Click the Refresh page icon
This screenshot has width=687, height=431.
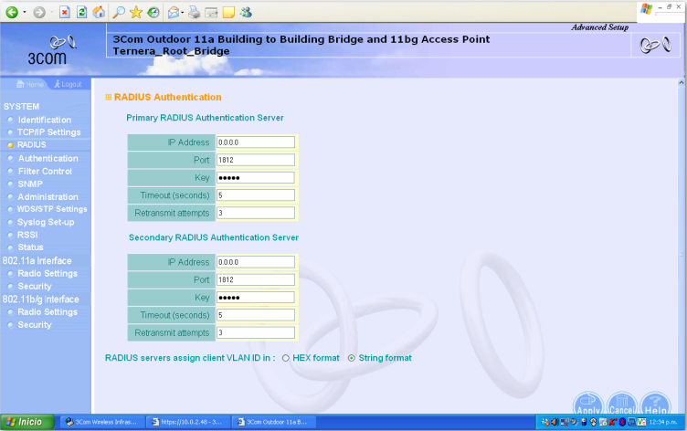click(x=82, y=12)
